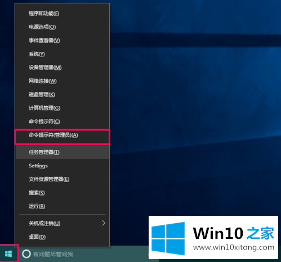Choose 桌面(D) at menu bottom
This screenshot has height=262, width=281.
62,237
